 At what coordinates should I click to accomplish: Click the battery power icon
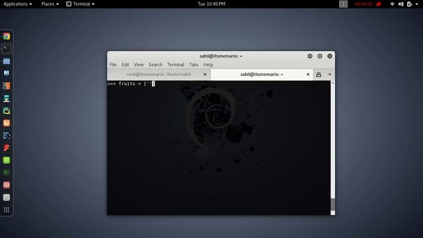[410, 4]
